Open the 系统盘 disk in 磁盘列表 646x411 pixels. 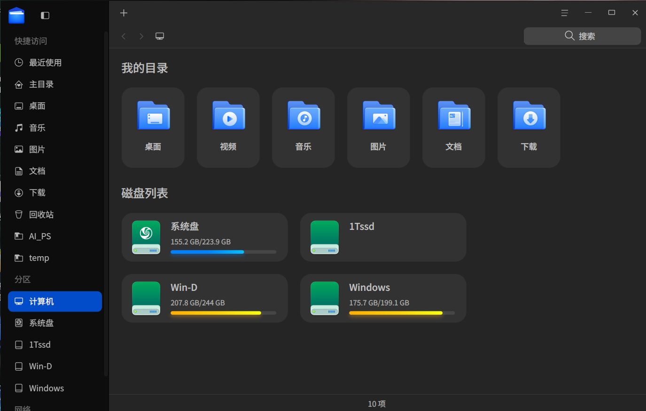tap(204, 237)
